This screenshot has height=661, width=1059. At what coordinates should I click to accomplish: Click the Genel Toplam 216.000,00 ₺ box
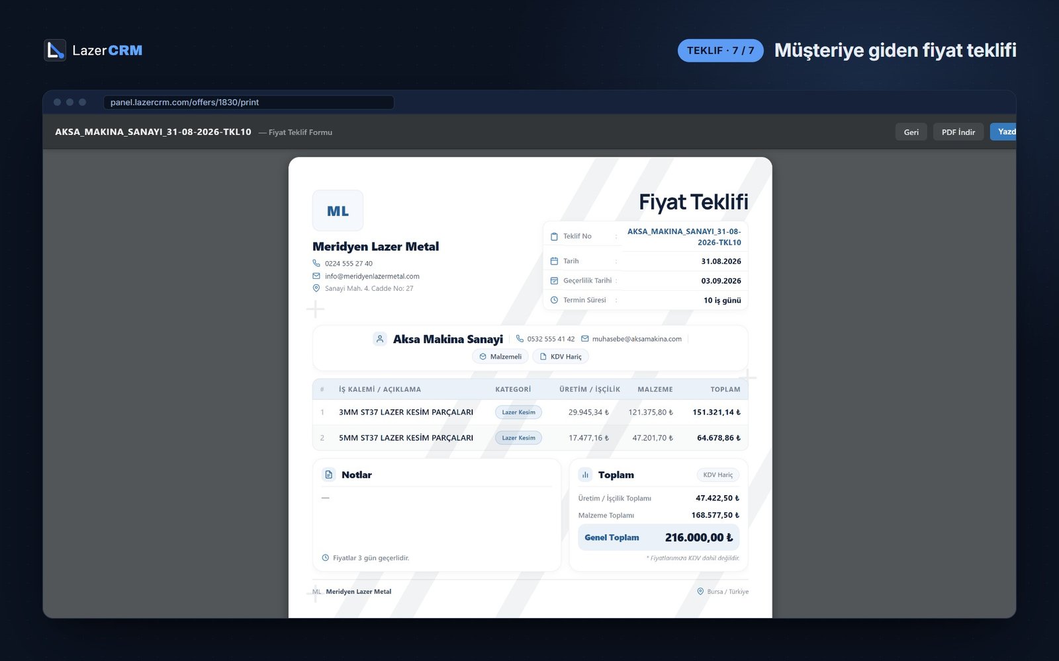(x=659, y=537)
